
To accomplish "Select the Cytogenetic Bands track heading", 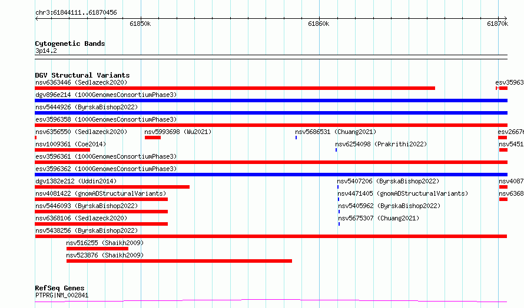I will 70,43.
